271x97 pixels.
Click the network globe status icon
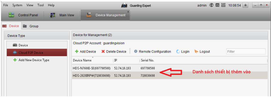(x=212, y=5)
